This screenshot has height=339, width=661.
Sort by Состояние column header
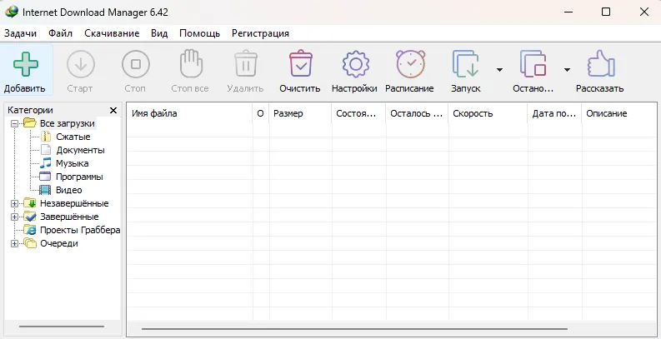(x=358, y=113)
